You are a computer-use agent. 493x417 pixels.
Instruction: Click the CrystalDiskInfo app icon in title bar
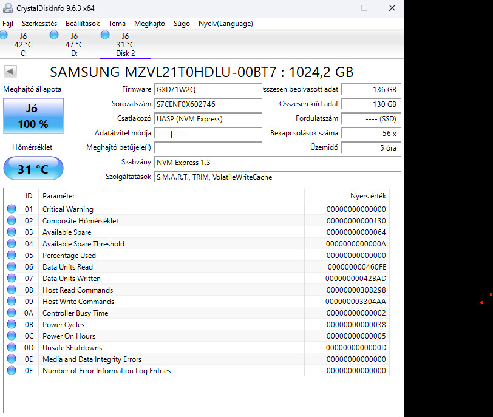pyautogui.click(x=8, y=8)
